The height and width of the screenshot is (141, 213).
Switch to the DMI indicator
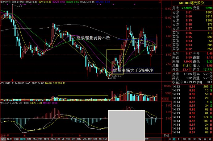pos(29,139)
